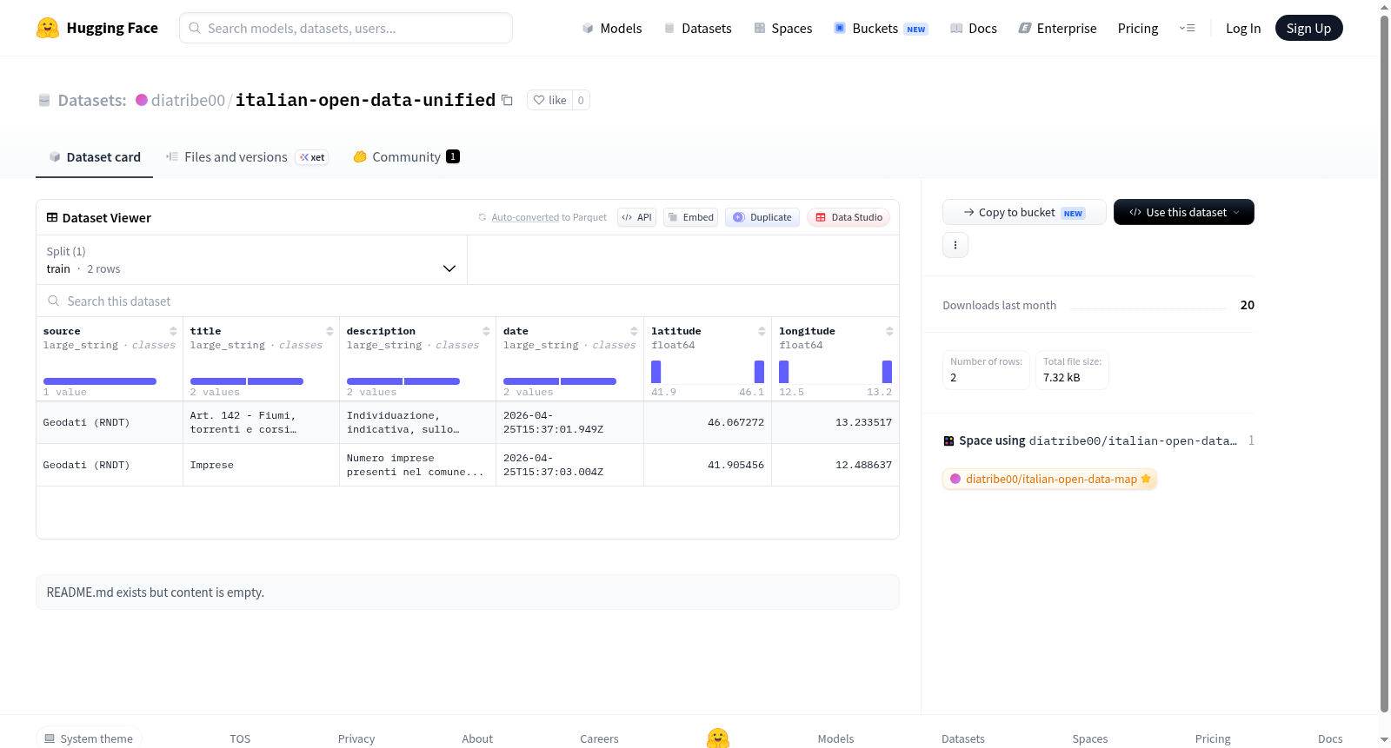Open the like count badge showing 0
Screen dimensions: 1391x748
pos(581,100)
